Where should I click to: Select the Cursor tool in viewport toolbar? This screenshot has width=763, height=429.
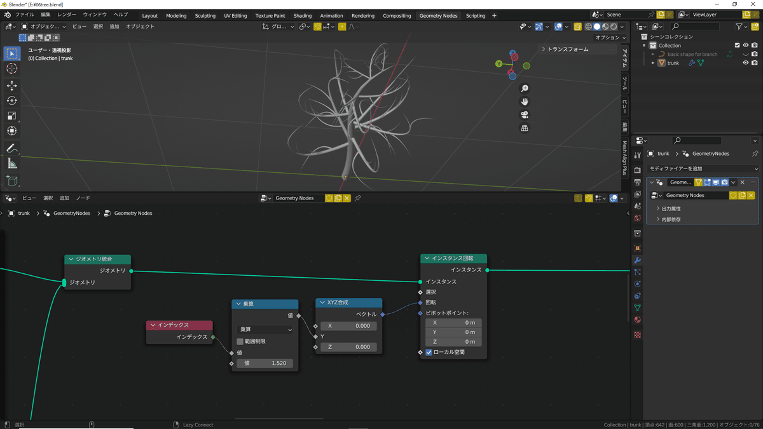(x=11, y=69)
